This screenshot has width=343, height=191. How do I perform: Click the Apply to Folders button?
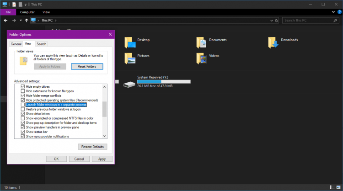pyautogui.click(x=50, y=66)
